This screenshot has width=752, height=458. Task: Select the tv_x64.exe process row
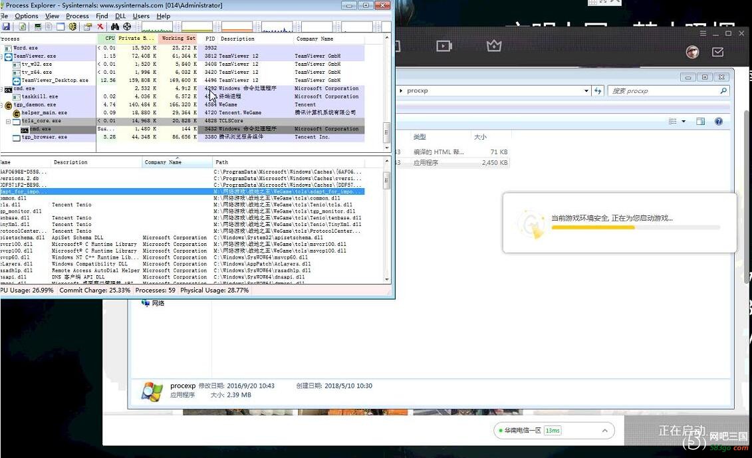(182, 72)
